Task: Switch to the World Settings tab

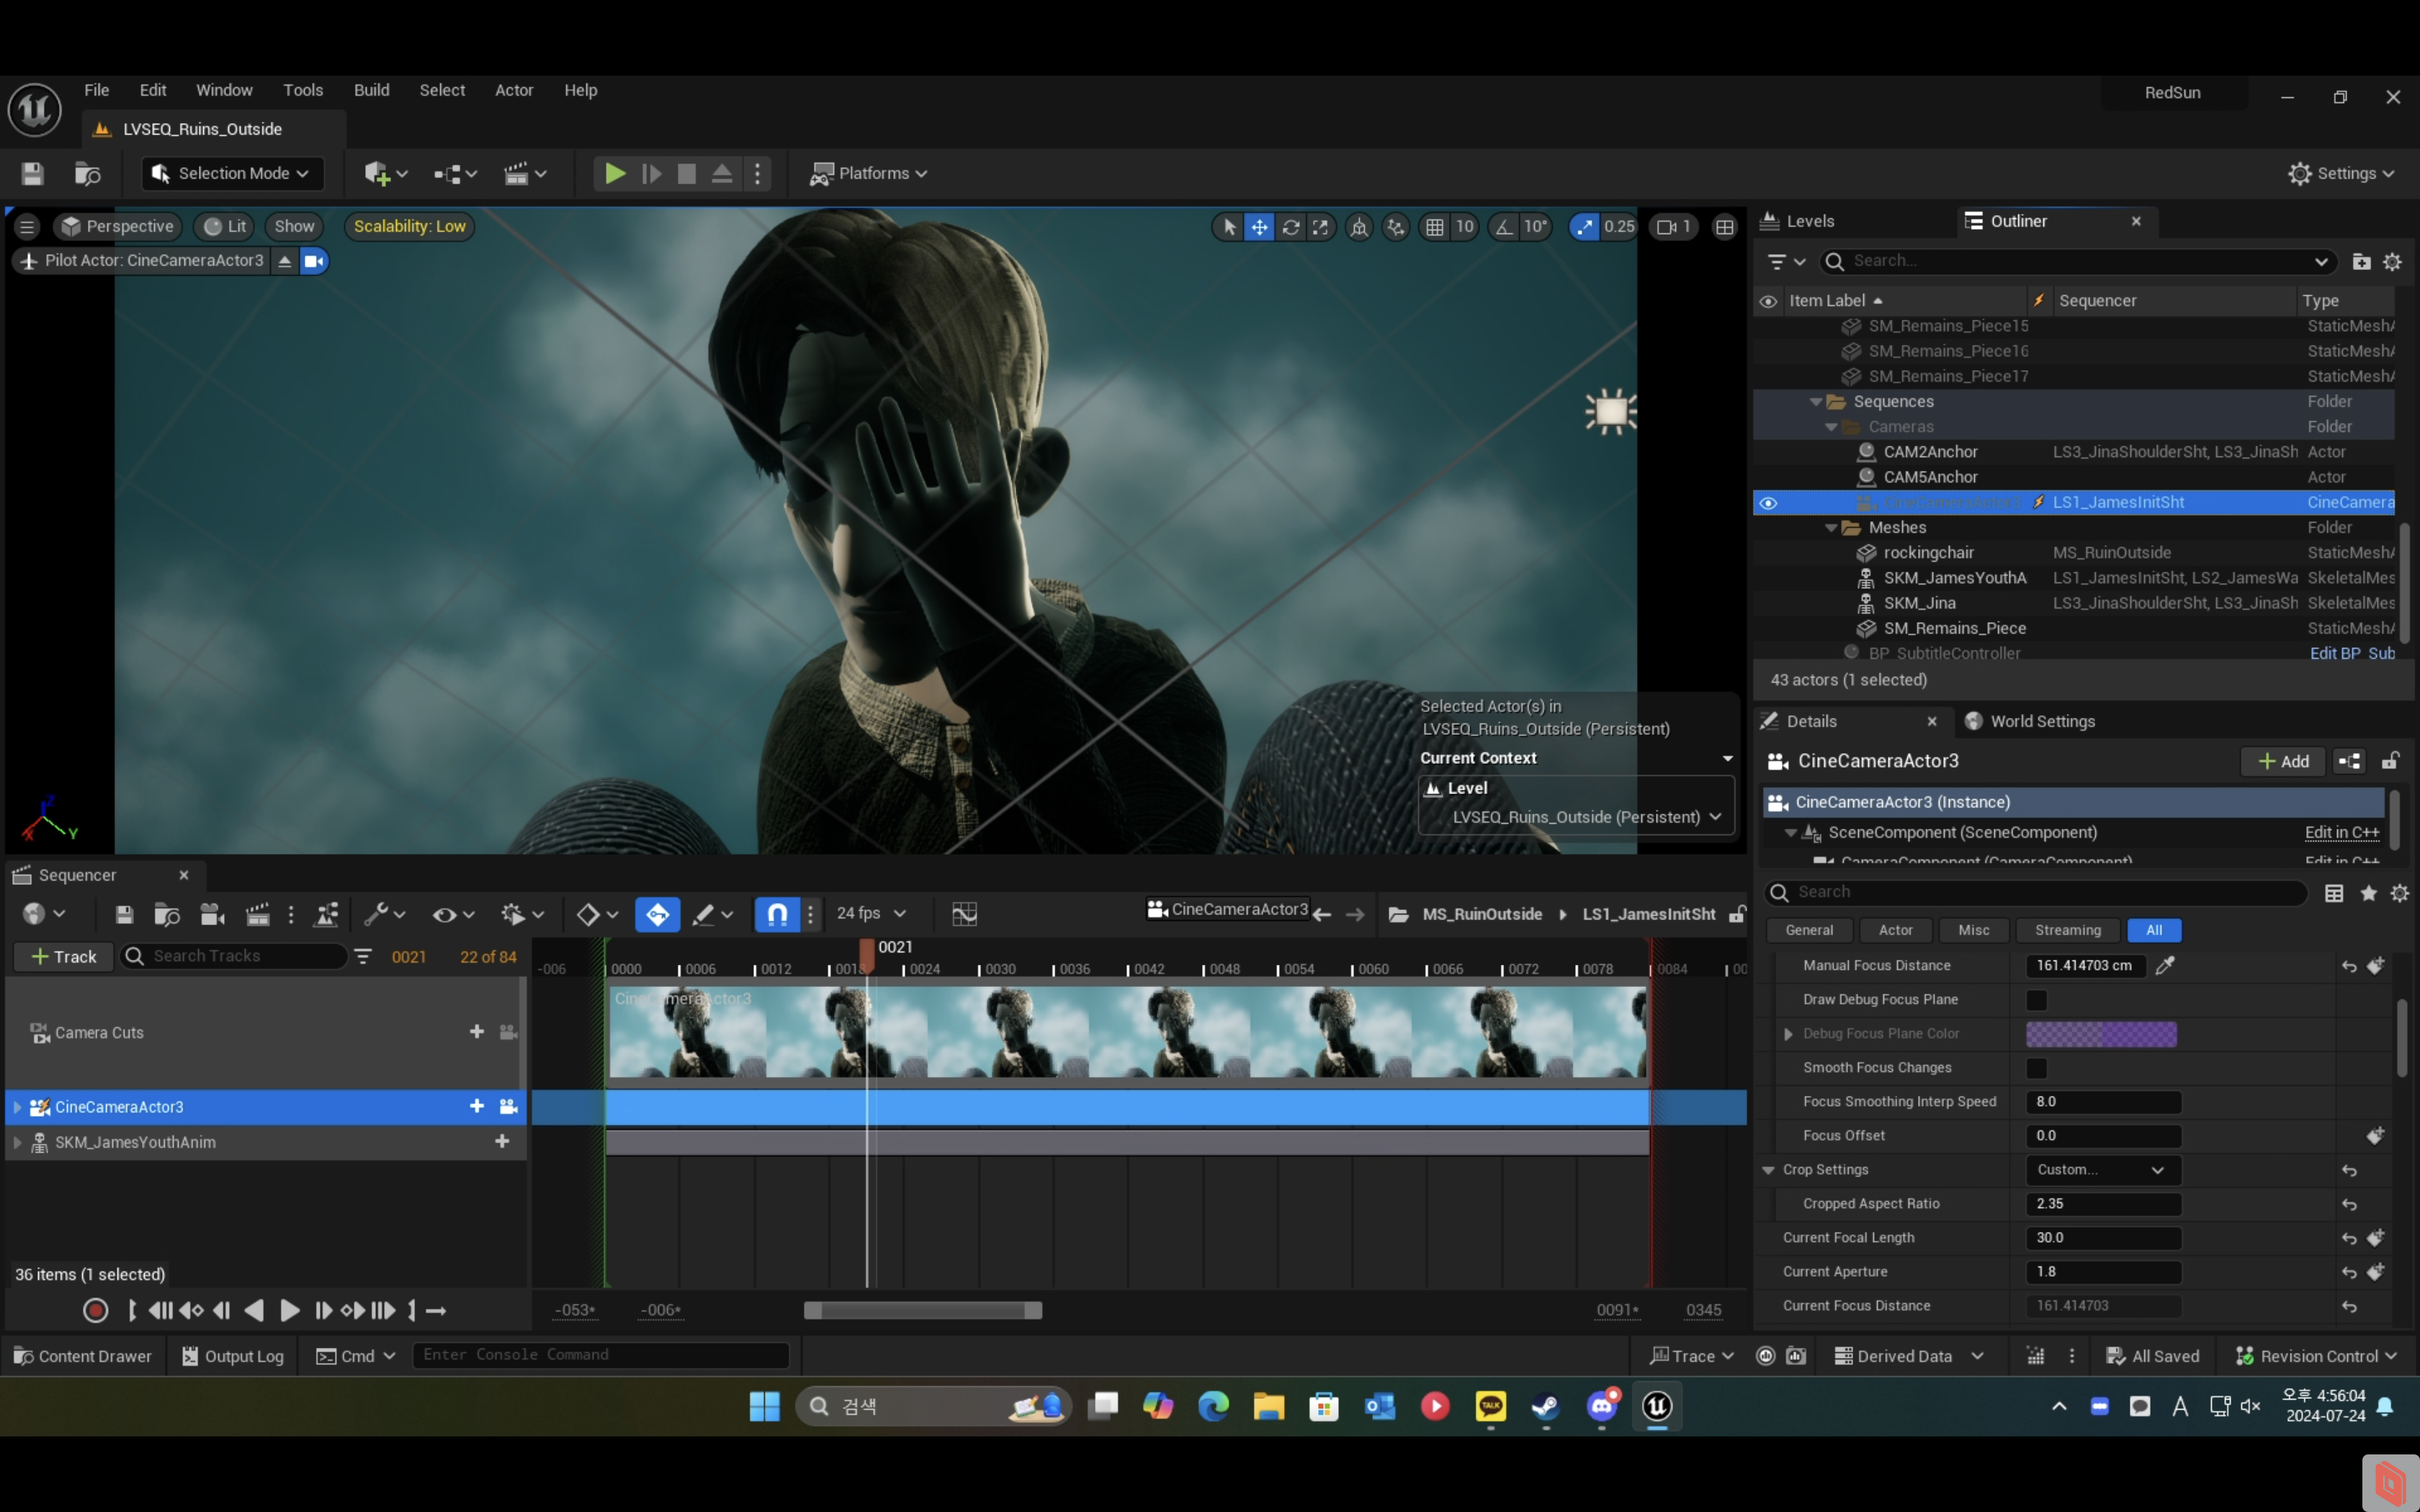Action: pos(2030,722)
